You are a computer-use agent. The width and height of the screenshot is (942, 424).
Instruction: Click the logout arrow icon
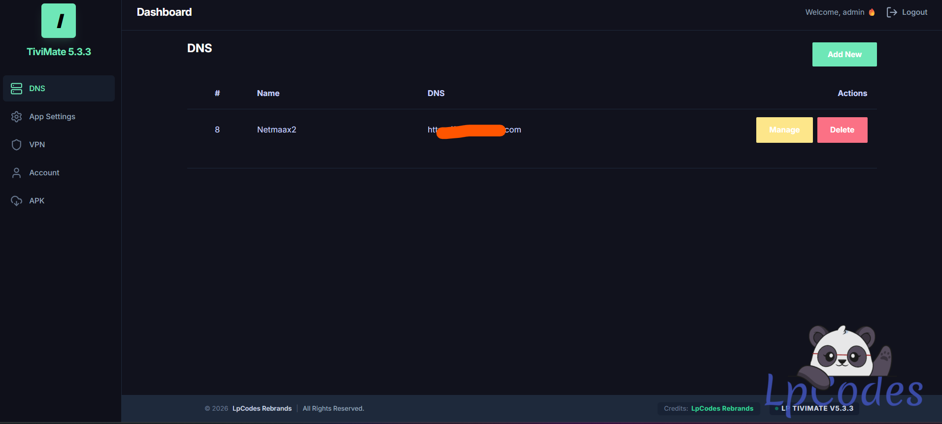click(892, 12)
